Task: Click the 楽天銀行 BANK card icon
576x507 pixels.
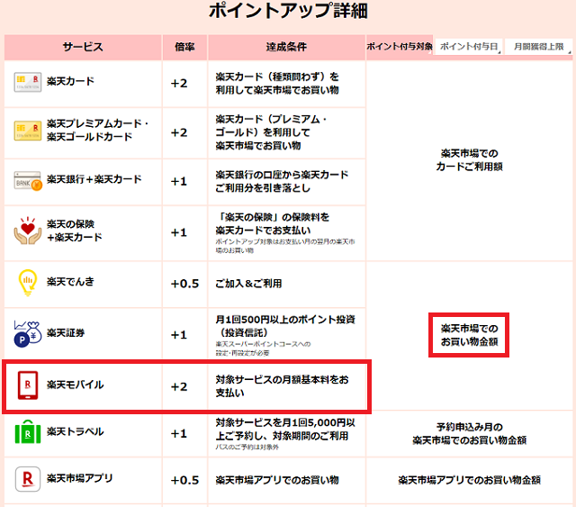Action: 28,180
